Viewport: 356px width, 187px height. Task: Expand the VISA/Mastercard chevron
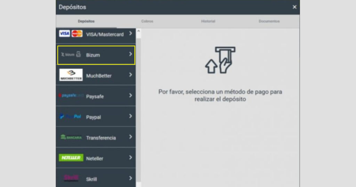click(x=131, y=33)
